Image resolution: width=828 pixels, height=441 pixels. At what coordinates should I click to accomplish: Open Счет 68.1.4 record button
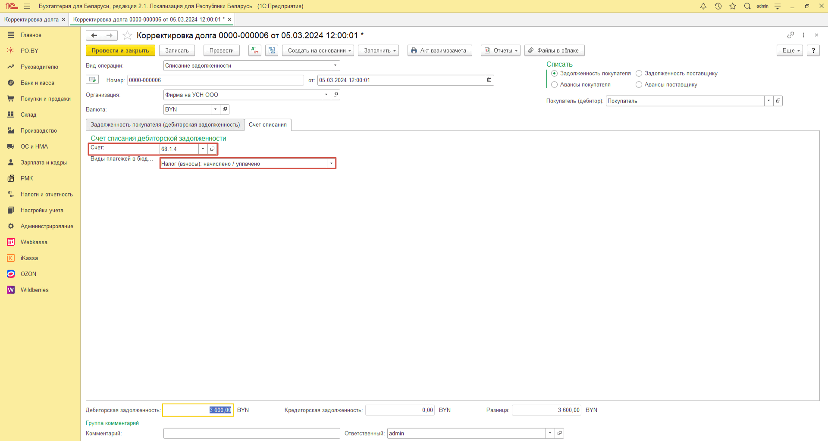[212, 149]
